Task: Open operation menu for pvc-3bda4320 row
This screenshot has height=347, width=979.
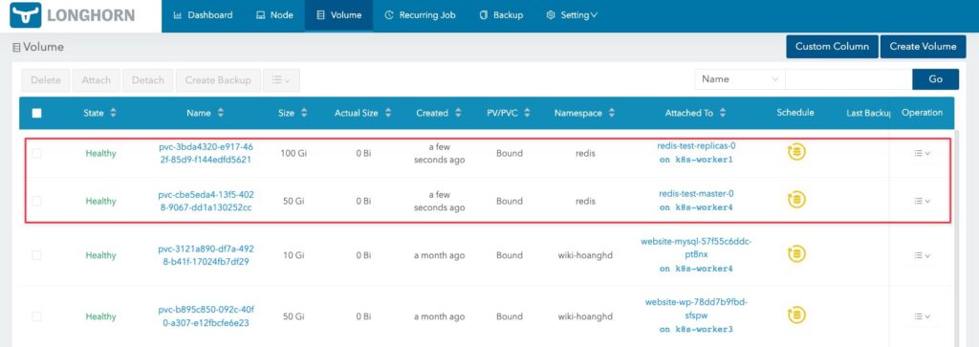Action: click(x=923, y=153)
